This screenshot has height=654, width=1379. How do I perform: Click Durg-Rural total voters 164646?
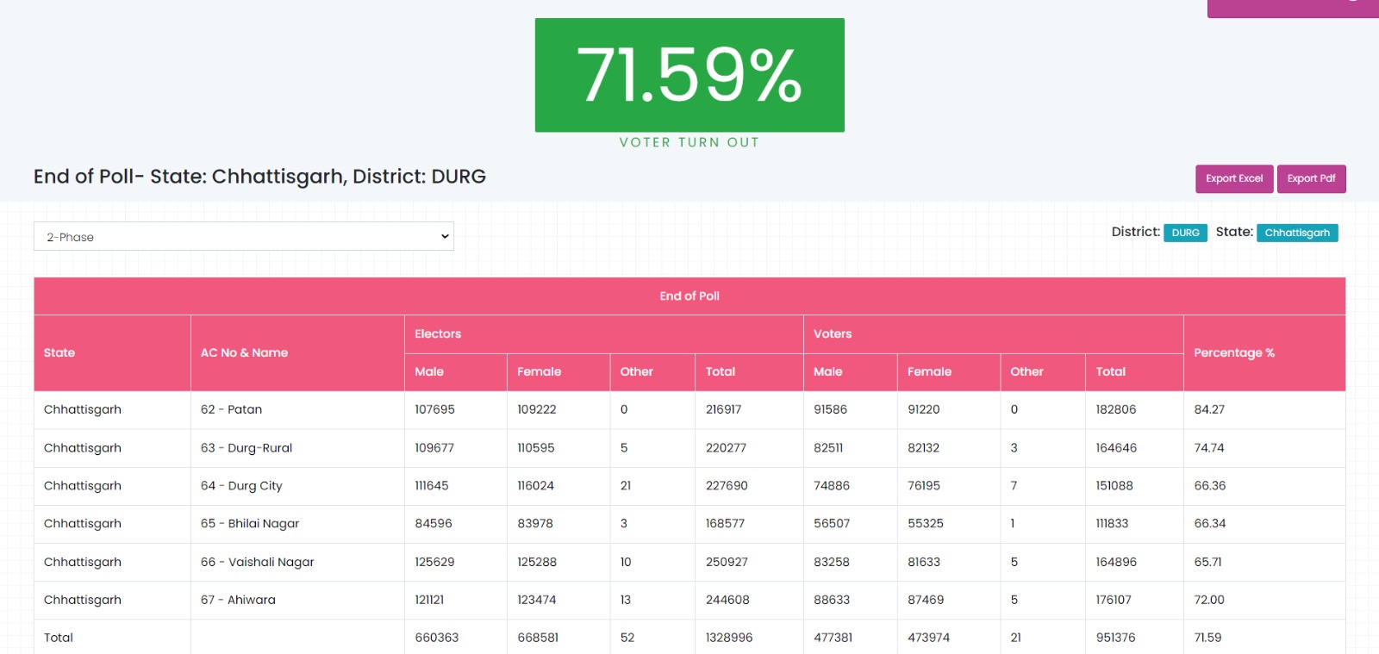coord(1116,448)
